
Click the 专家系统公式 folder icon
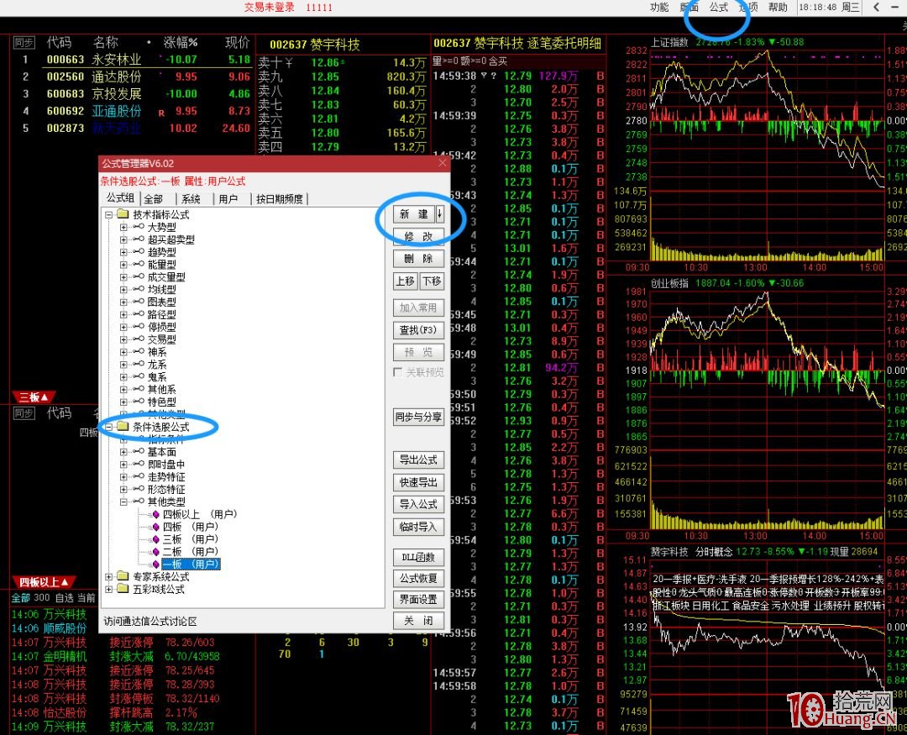123,577
